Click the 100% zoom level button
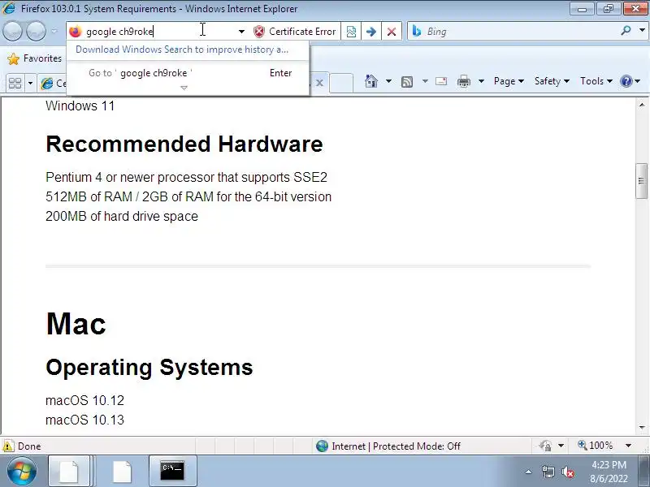 pos(596,446)
